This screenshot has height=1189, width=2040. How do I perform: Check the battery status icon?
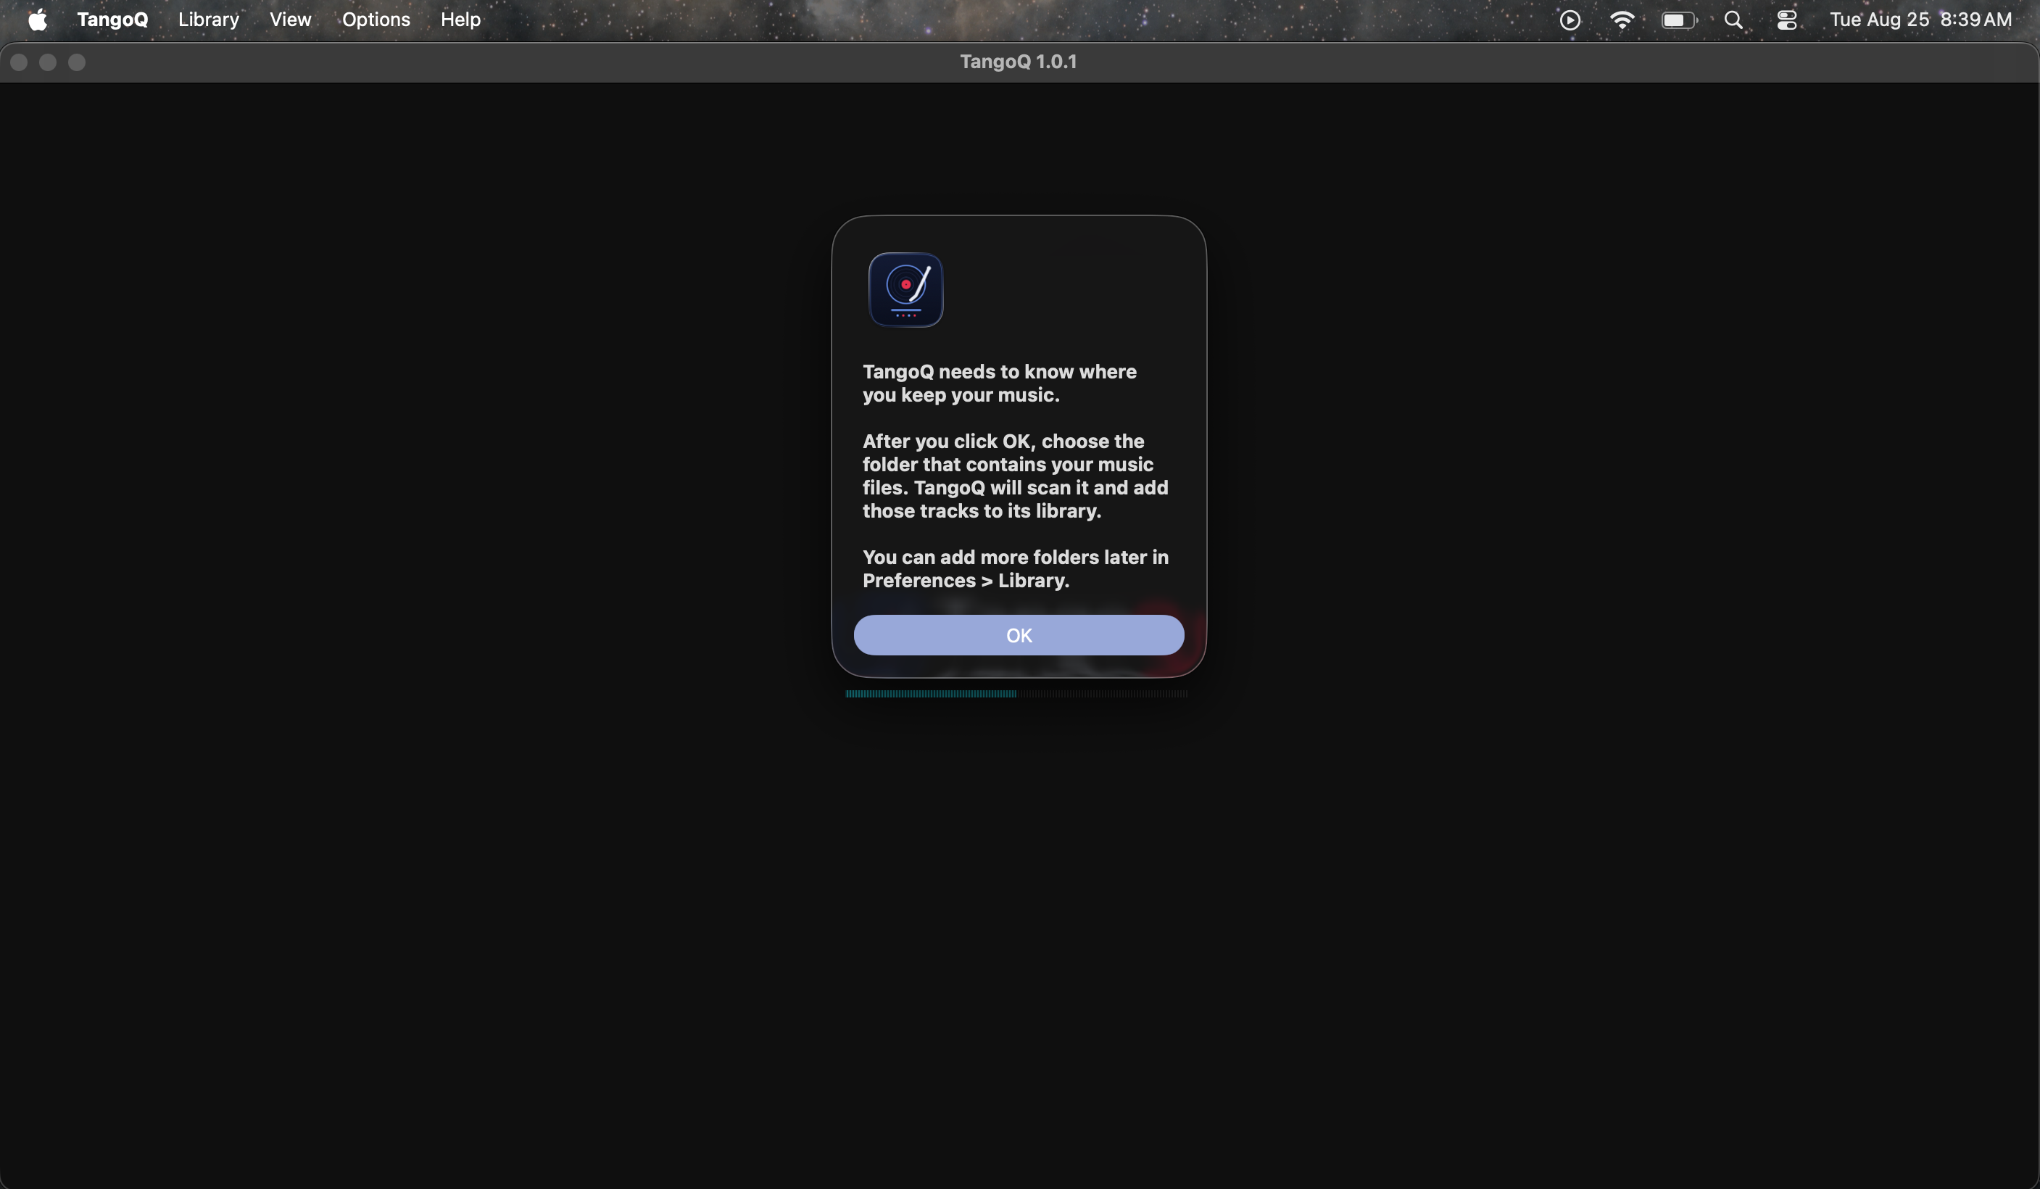pos(1679,20)
